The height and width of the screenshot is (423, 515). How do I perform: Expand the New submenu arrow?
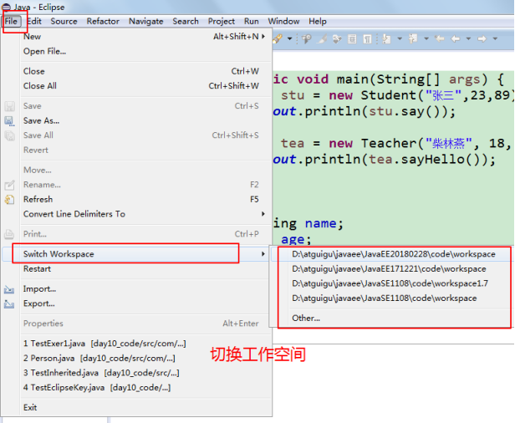click(263, 37)
